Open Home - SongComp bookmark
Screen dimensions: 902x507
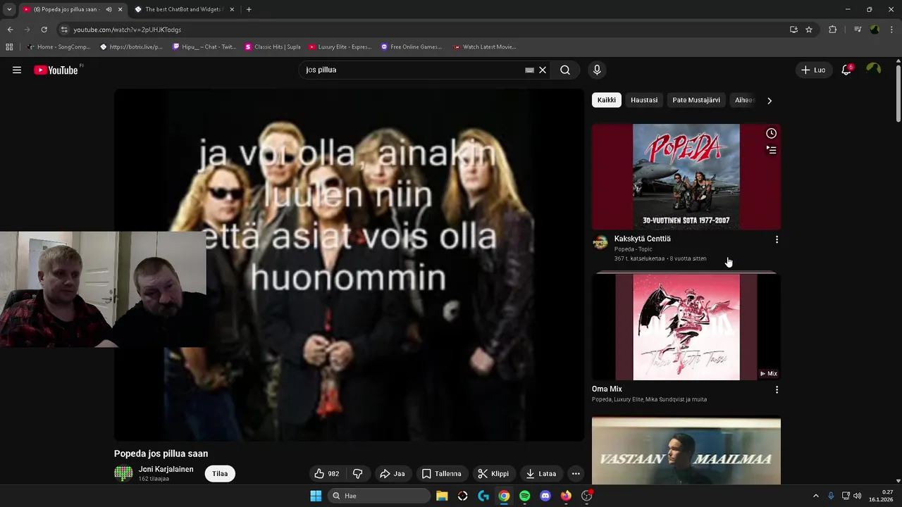point(58,47)
